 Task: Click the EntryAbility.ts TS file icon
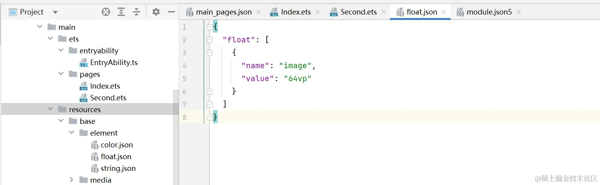(84, 63)
